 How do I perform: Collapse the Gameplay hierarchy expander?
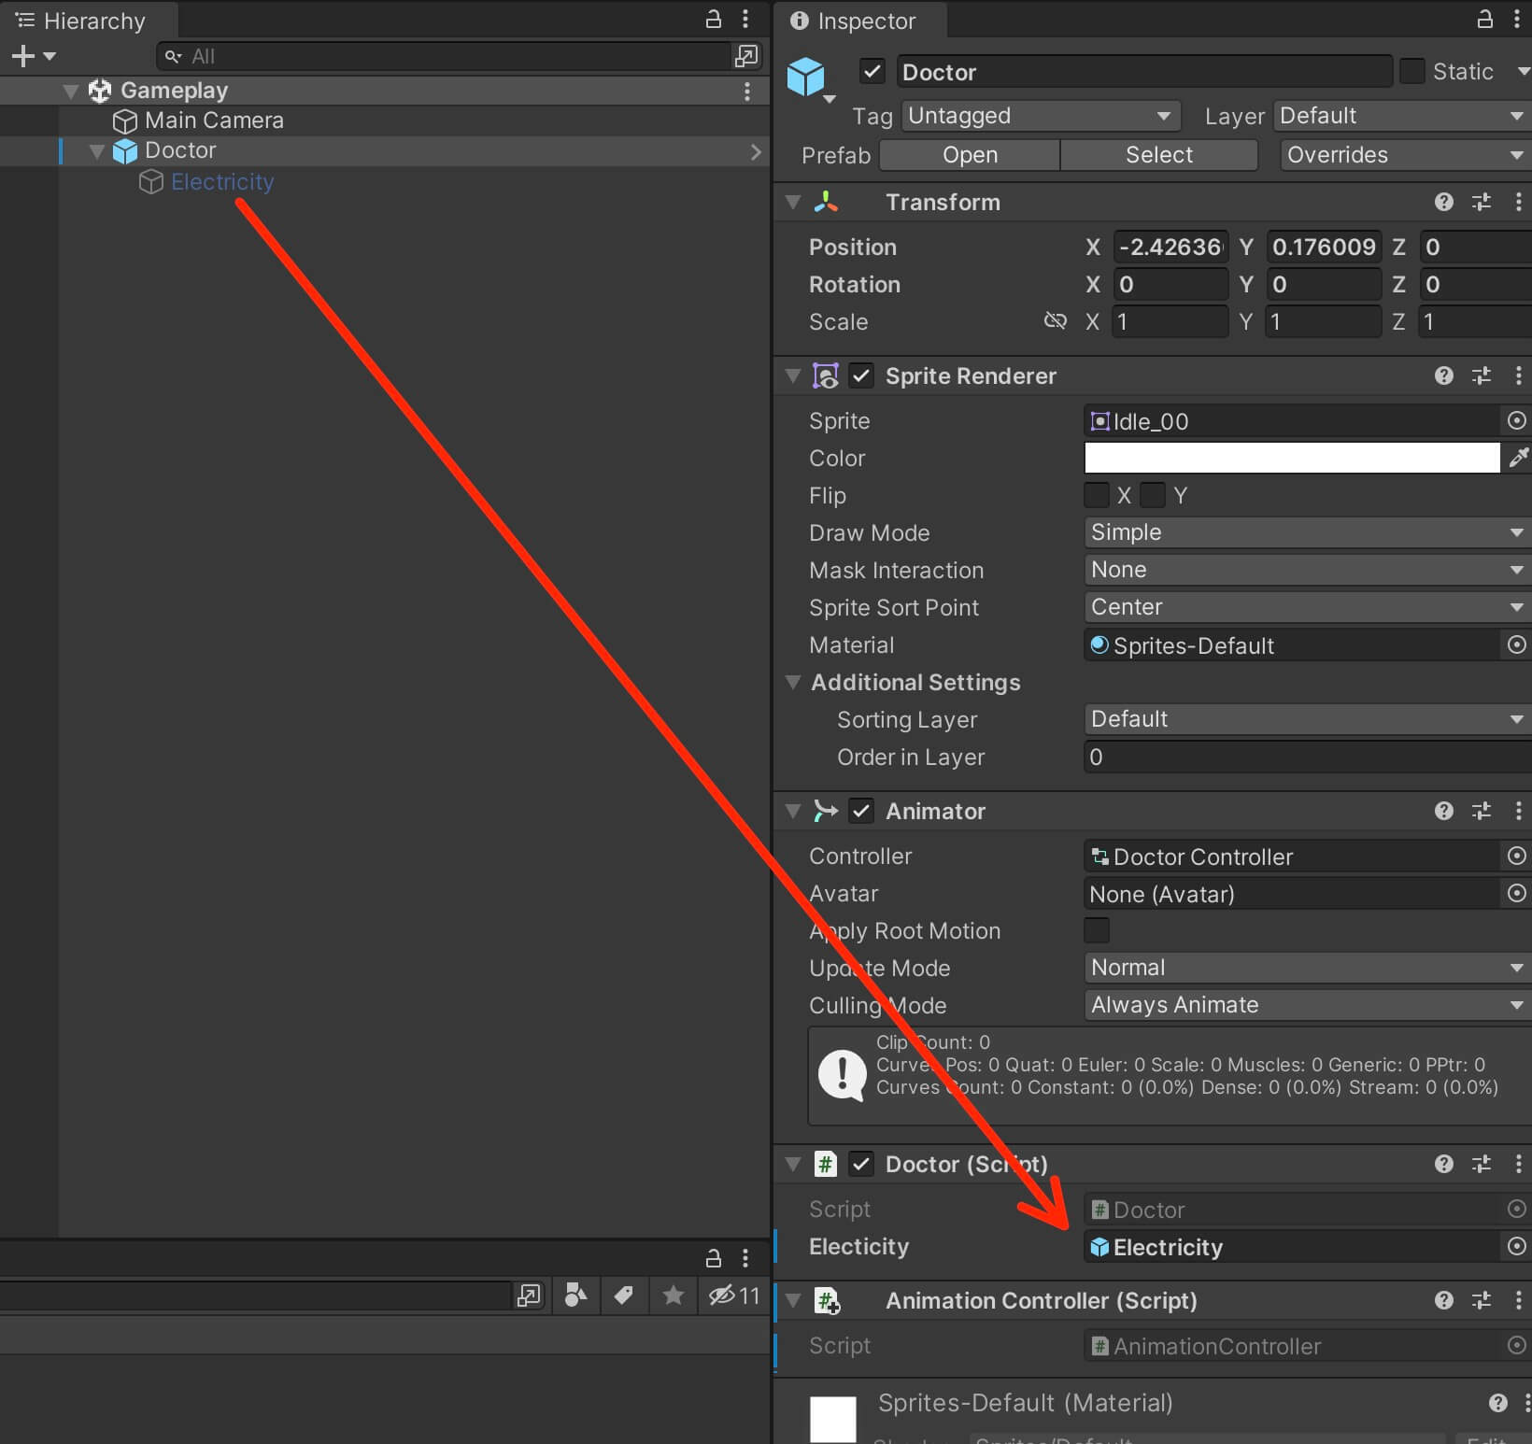(x=70, y=91)
